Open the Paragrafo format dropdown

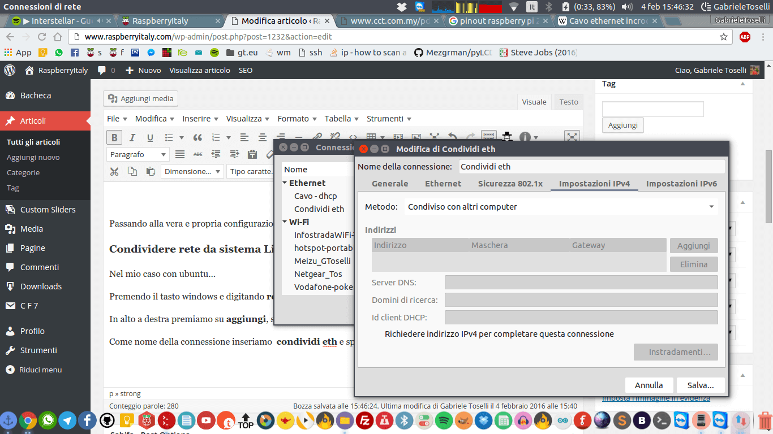point(138,154)
